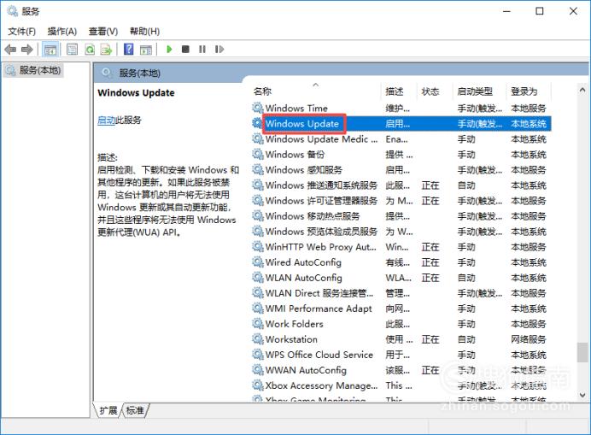Click gear icon beside WLAN AutoConfig
Image resolution: width=591 pixels, height=435 pixels.
[x=258, y=278]
